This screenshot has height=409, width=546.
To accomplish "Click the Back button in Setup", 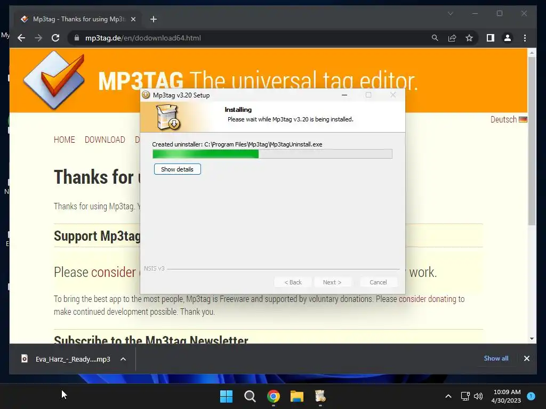I will tap(293, 282).
